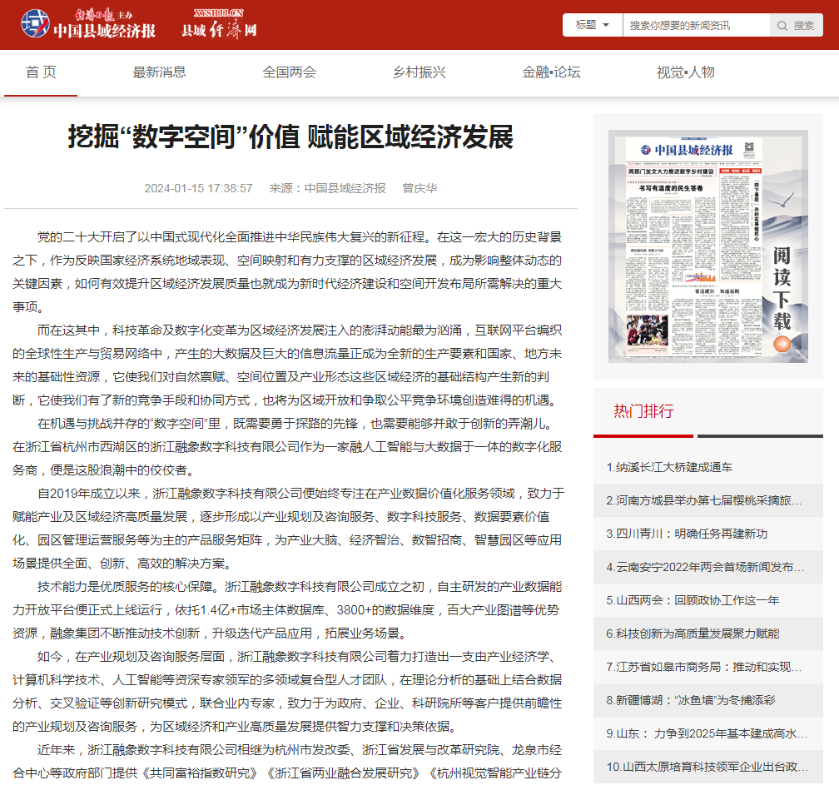Click the newspaper 阅读下载 thumbnail
Image resolution: width=839 pixels, height=790 pixels.
coord(707,246)
